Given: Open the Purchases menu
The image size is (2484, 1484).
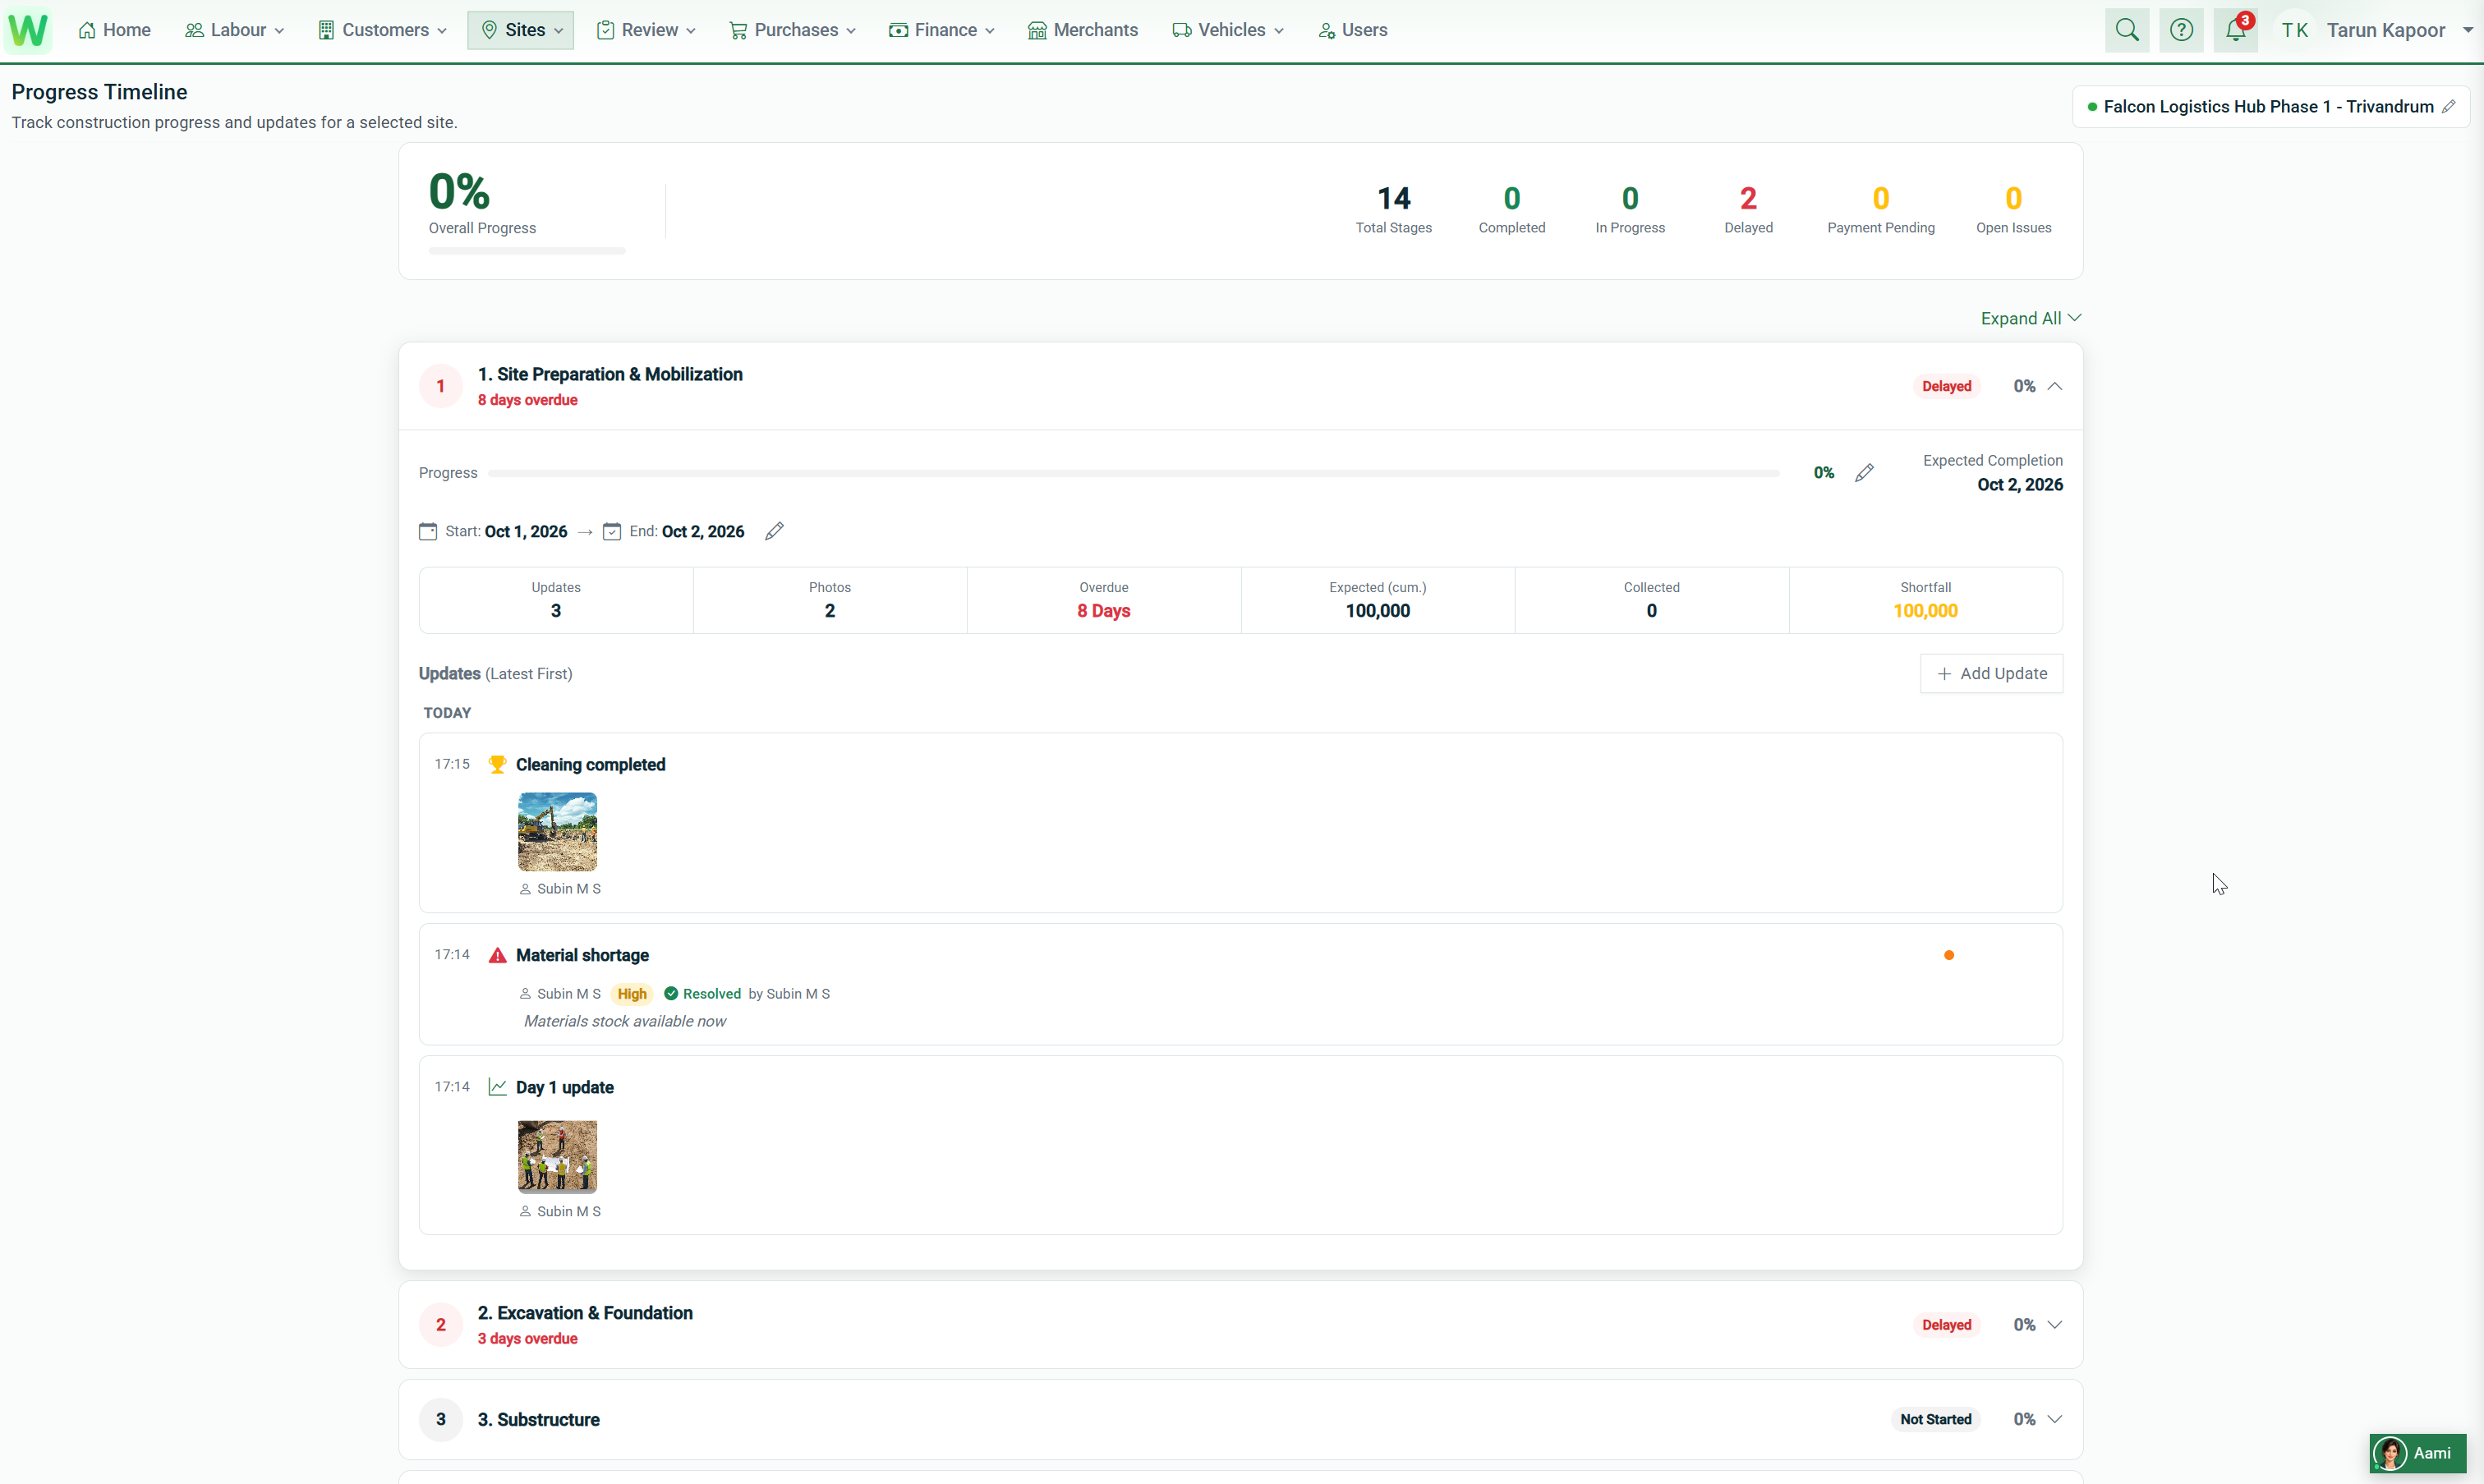Looking at the screenshot, I should click(x=793, y=30).
